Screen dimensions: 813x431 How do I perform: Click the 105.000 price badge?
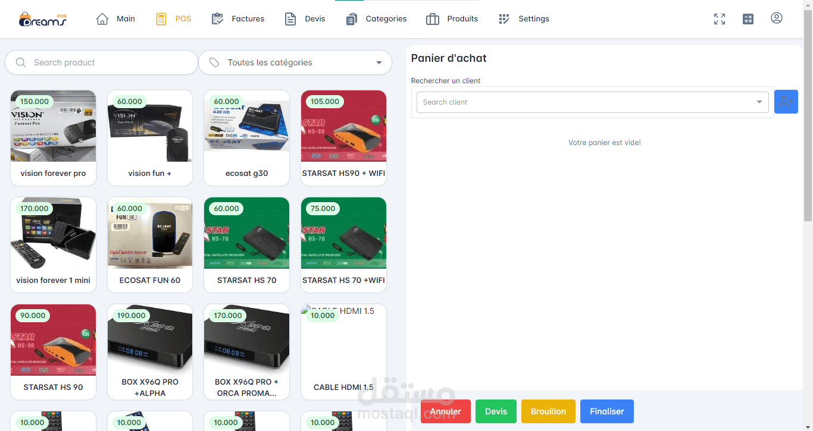[325, 102]
